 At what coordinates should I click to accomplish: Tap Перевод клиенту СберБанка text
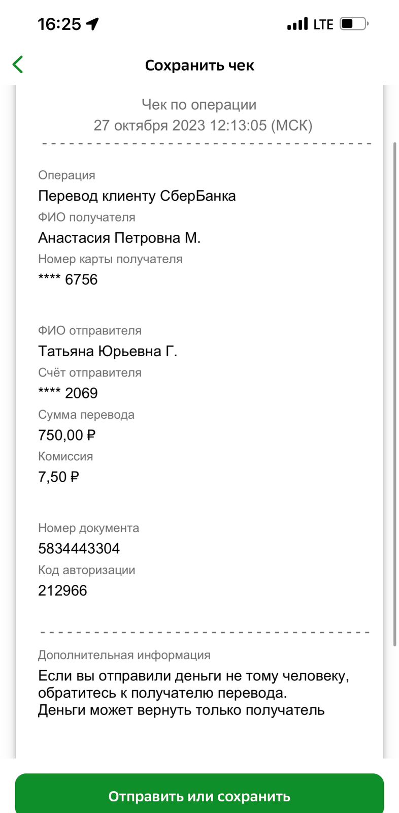point(137,196)
